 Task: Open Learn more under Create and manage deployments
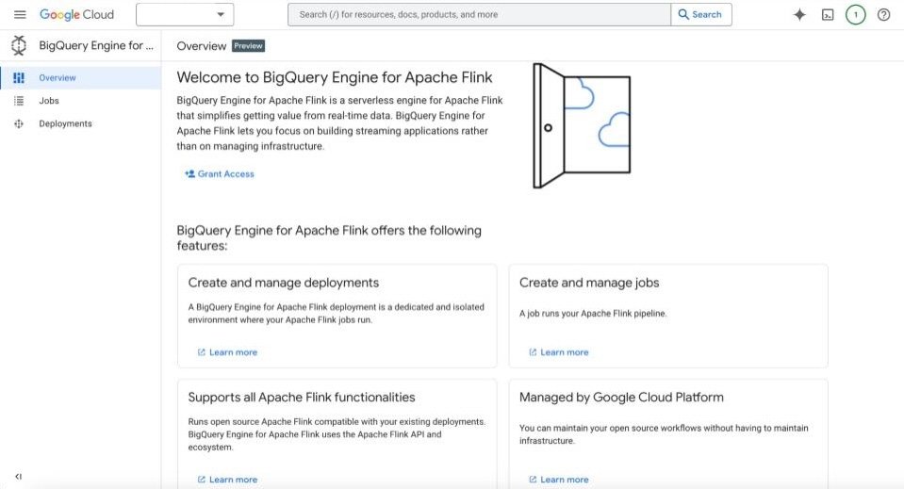[x=232, y=352]
